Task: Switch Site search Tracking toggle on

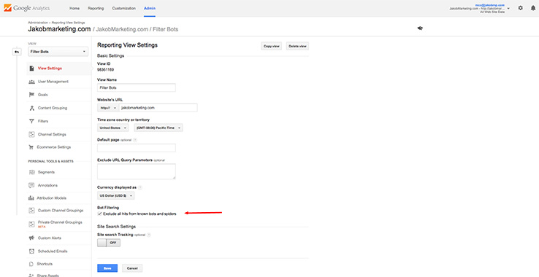Action: pos(109,243)
